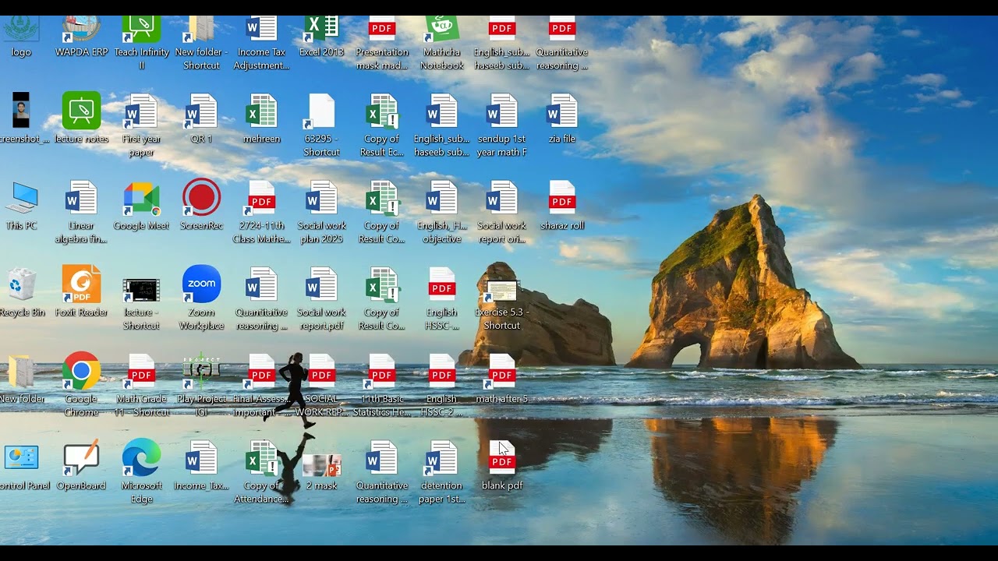The image size is (998, 561).
Task: Launch the OpenBoard shortcut
Action: click(81, 464)
